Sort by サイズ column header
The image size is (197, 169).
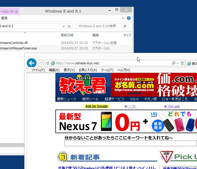127,35
